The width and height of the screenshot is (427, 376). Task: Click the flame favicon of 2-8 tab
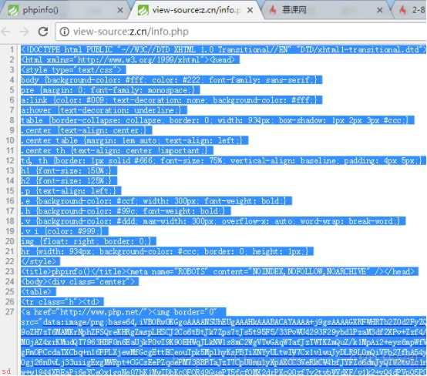[403, 10]
